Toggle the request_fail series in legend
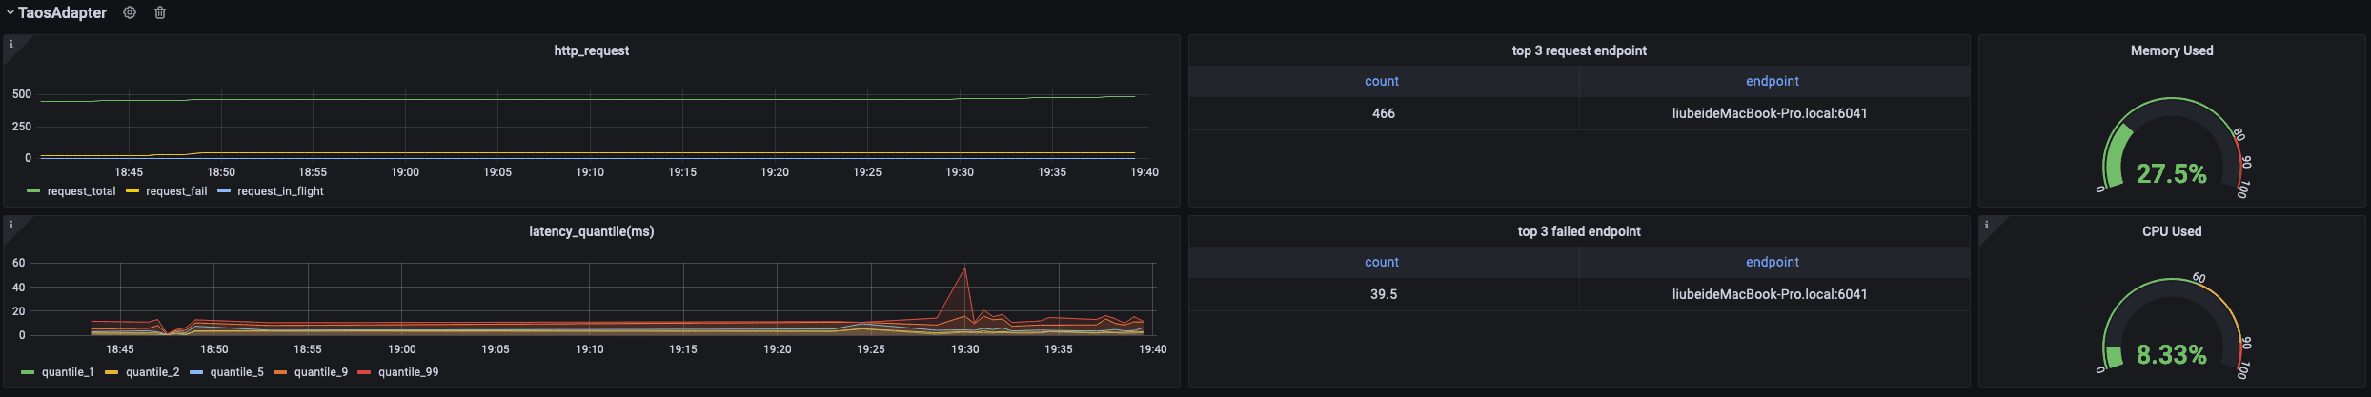The height and width of the screenshot is (397, 2371). point(176,191)
